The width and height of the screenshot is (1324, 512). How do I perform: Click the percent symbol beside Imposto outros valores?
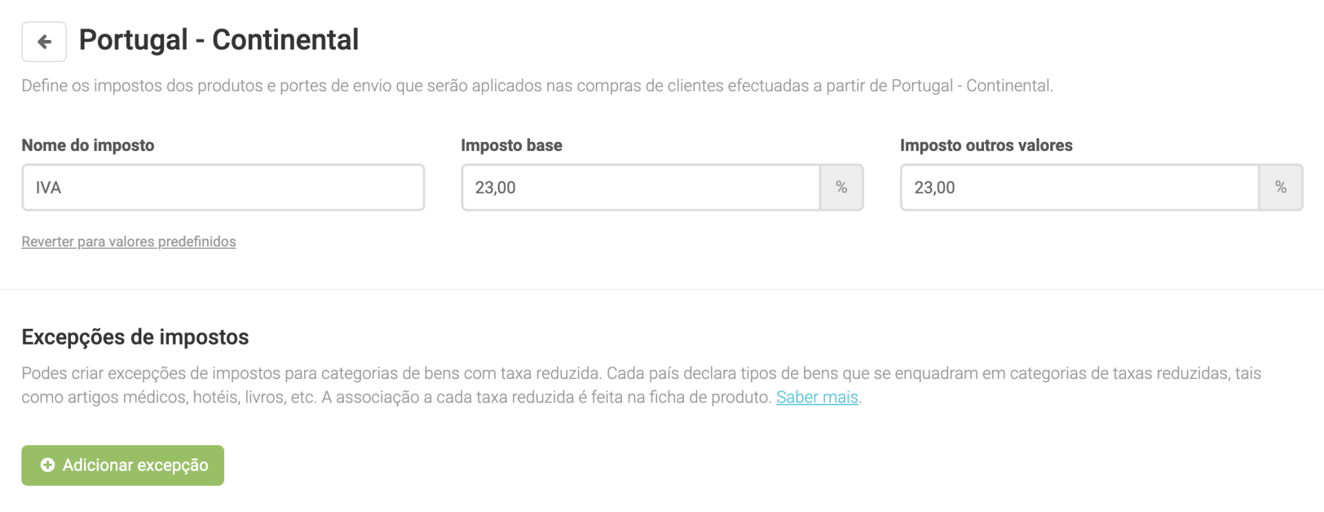(1281, 187)
